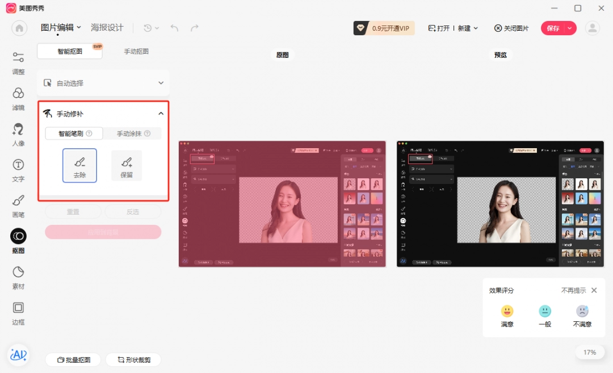Click the pink apply button below 重置
The width and height of the screenshot is (613, 373).
click(x=103, y=232)
